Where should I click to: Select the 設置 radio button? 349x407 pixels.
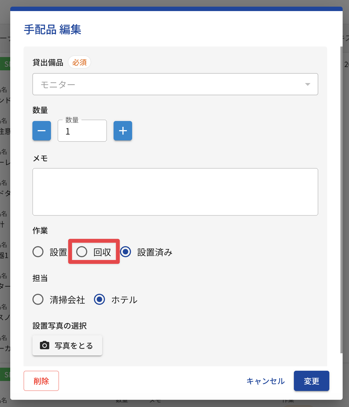[38, 252]
